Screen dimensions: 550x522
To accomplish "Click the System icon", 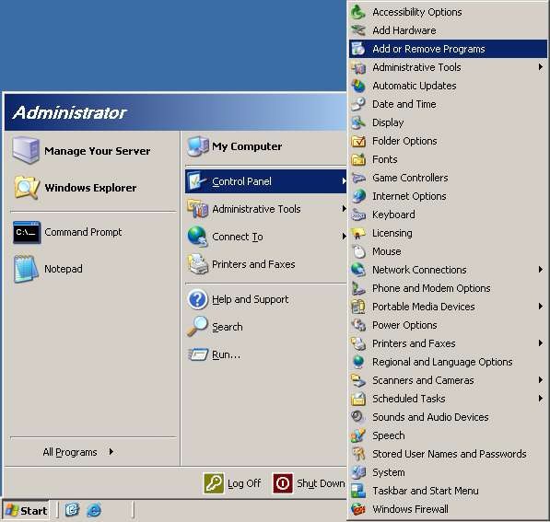I will 358,472.
